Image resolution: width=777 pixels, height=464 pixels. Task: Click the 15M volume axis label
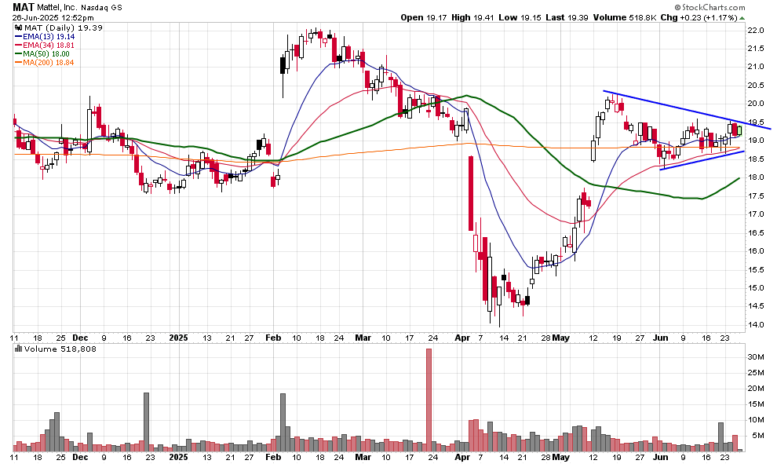tap(756, 404)
